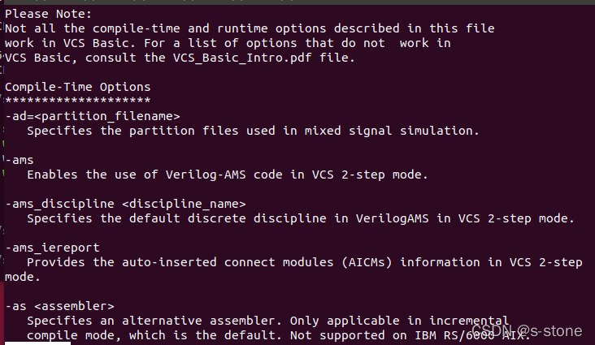The width and height of the screenshot is (595, 345).
Task: Click the '-ams' option line
Action: [x=20, y=160]
